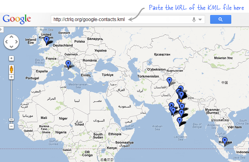Pan the map down with the bottom arrow

click(x=11, y=47)
